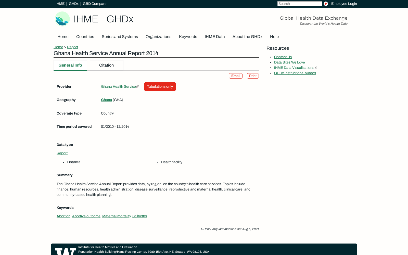Screen dimensions: 408x255
Task: Switch to the Citation tab
Action: point(107,65)
